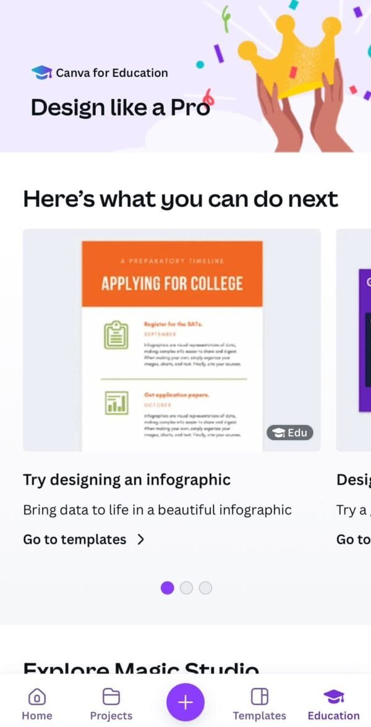Select the second carousel page dot

186,588
